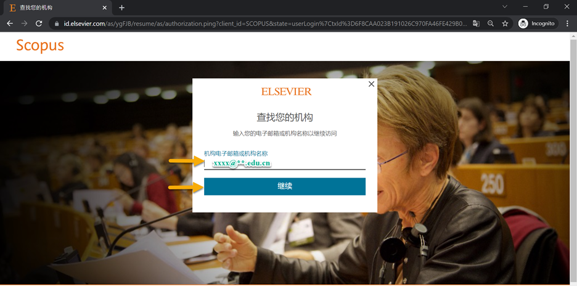Reload the page with refresh icon

[x=39, y=23]
